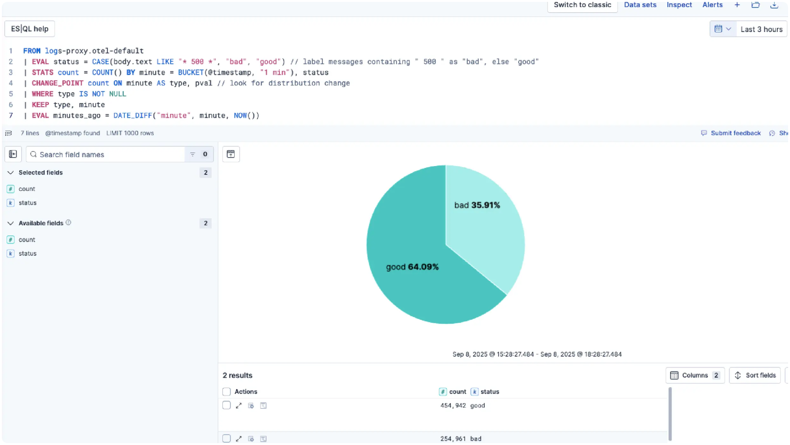The height and width of the screenshot is (445, 790).
Task: Expand the 'good' row details arrow icon
Action: (x=239, y=405)
